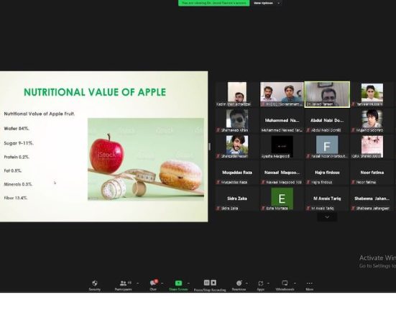Click the shared slide apple and donut image
The height and width of the screenshot is (310, 396).
click(146, 160)
